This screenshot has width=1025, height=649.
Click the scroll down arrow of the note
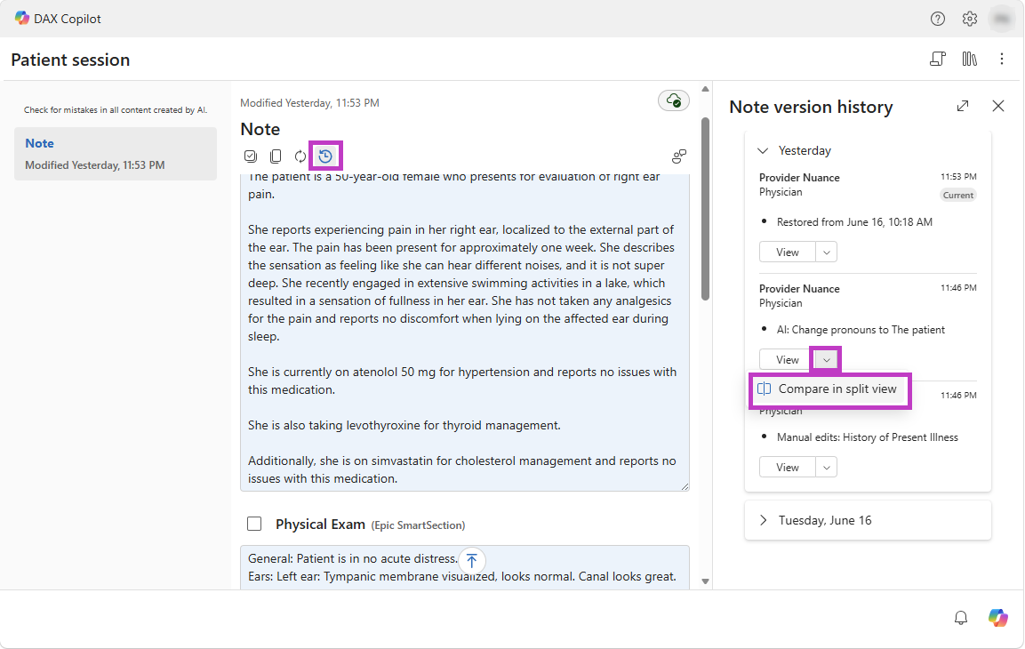pos(705,581)
